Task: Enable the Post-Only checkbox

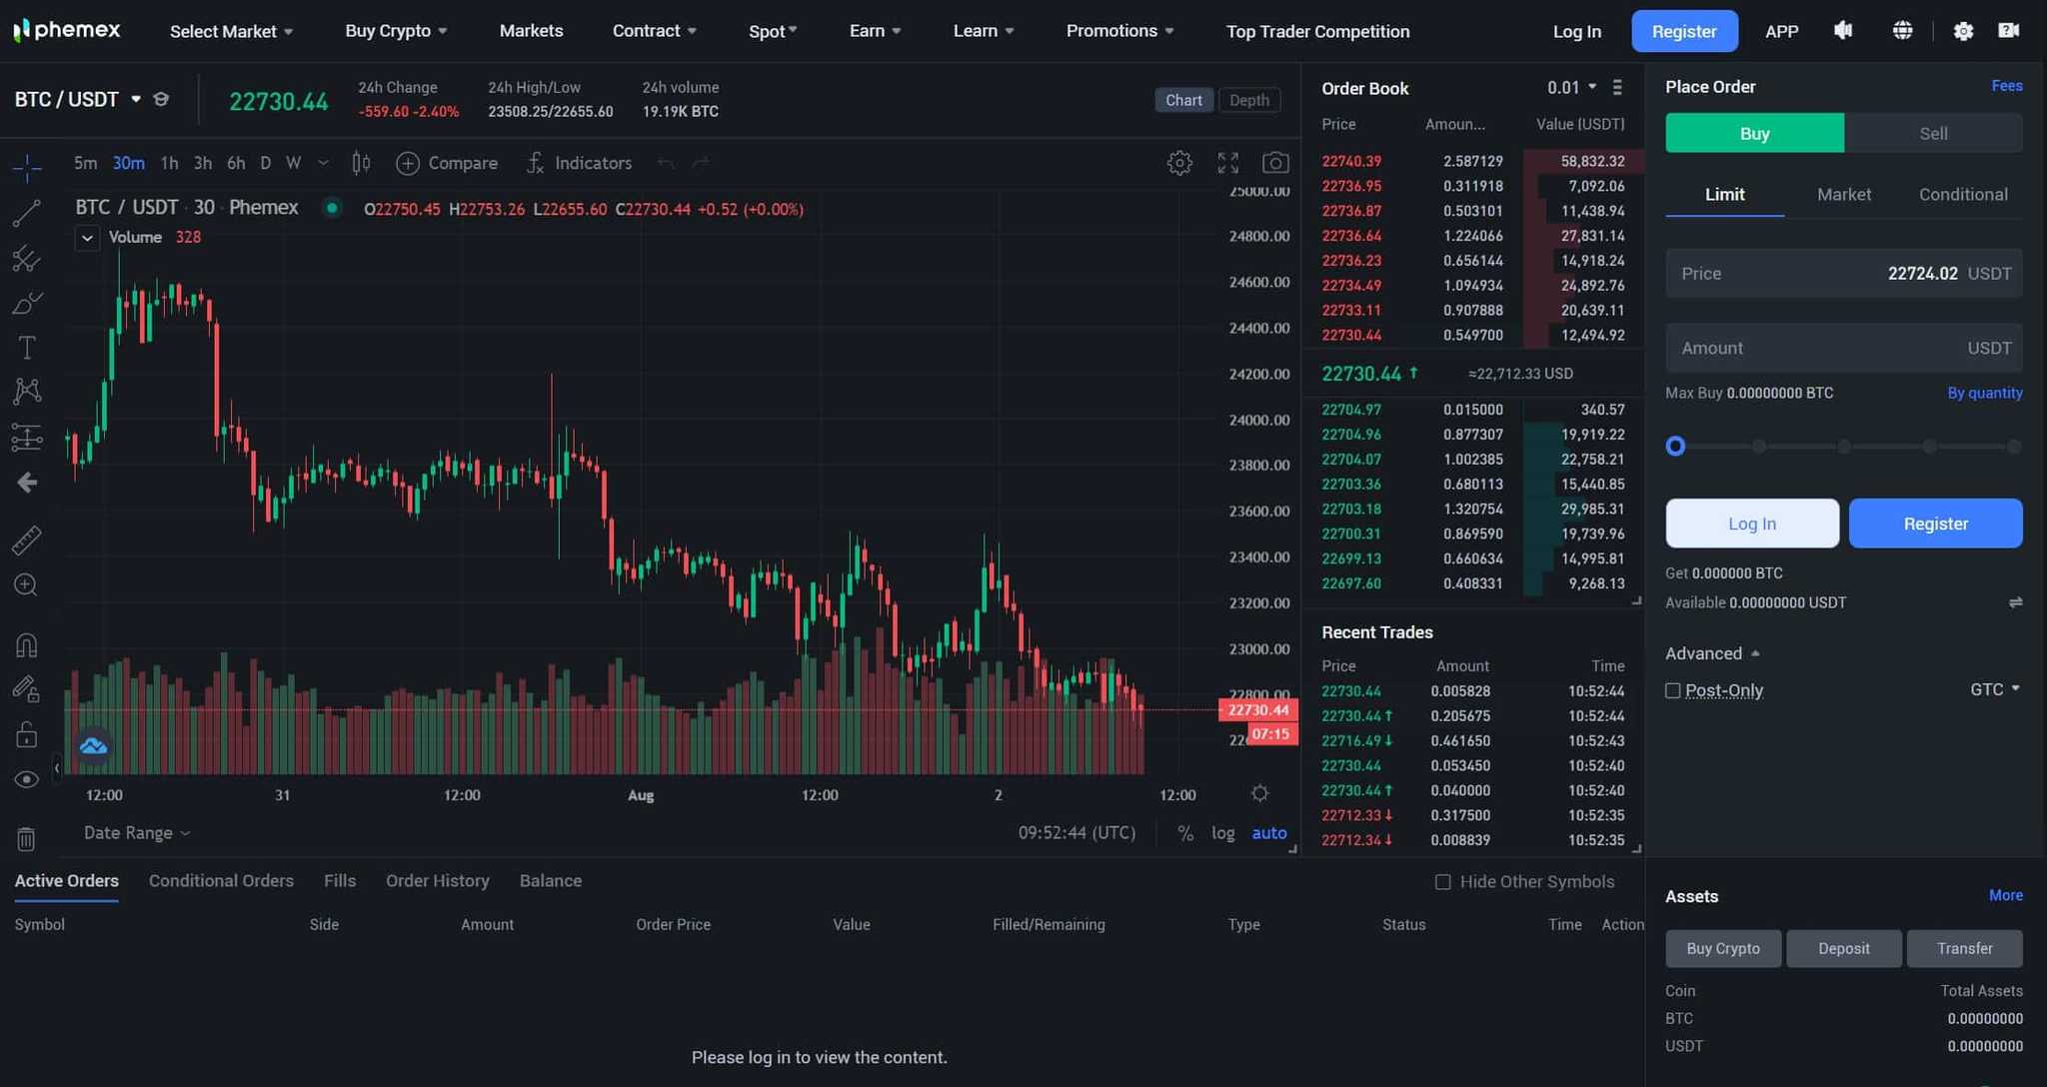Action: click(1672, 690)
